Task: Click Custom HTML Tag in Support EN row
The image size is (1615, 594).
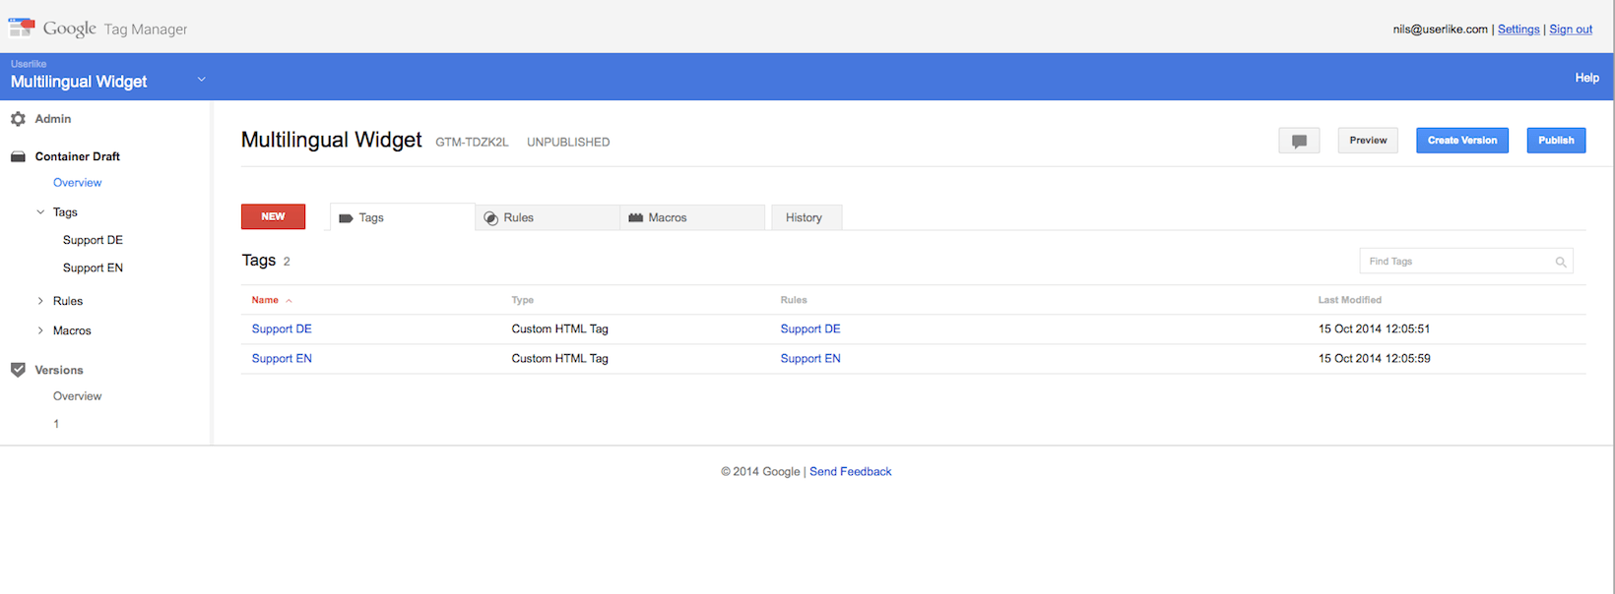Action: tap(559, 359)
